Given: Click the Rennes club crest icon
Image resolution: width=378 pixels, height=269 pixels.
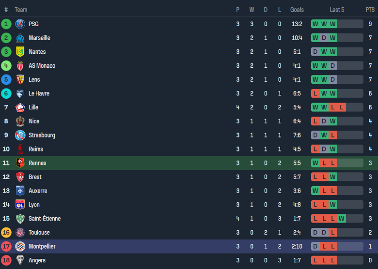Looking at the screenshot, I should pos(20,163).
